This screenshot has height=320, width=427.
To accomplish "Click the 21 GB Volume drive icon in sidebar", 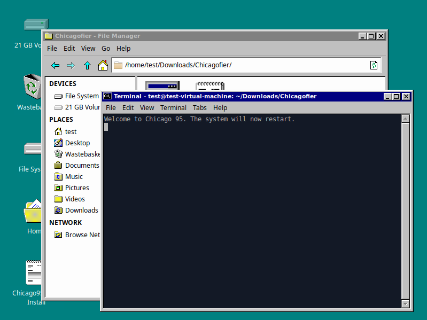I will click(x=58, y=107).
